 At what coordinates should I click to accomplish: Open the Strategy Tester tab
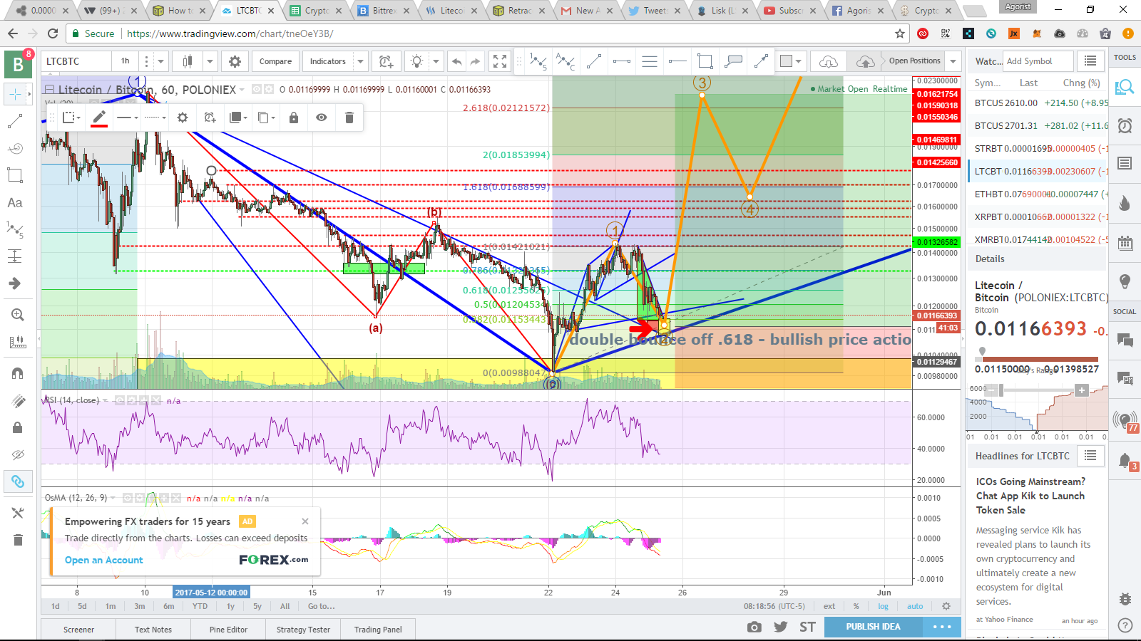point(303,630)
